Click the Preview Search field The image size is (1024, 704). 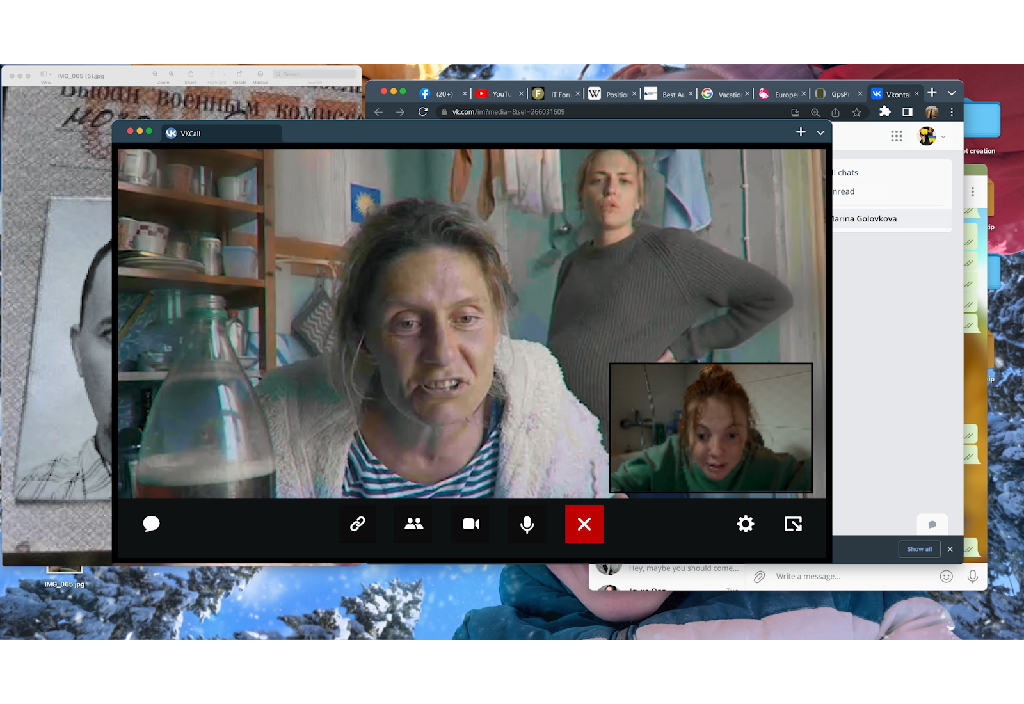point(314,74)
